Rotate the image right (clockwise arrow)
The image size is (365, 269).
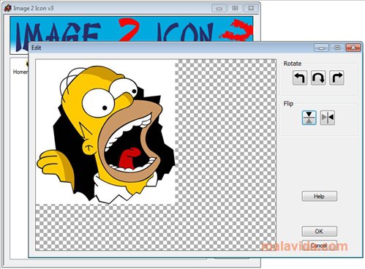click(x=336, y=77)
